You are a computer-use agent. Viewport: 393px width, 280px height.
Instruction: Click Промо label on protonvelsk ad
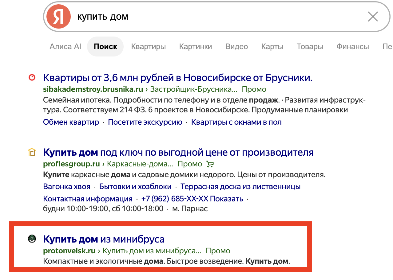tap(218, 250)
